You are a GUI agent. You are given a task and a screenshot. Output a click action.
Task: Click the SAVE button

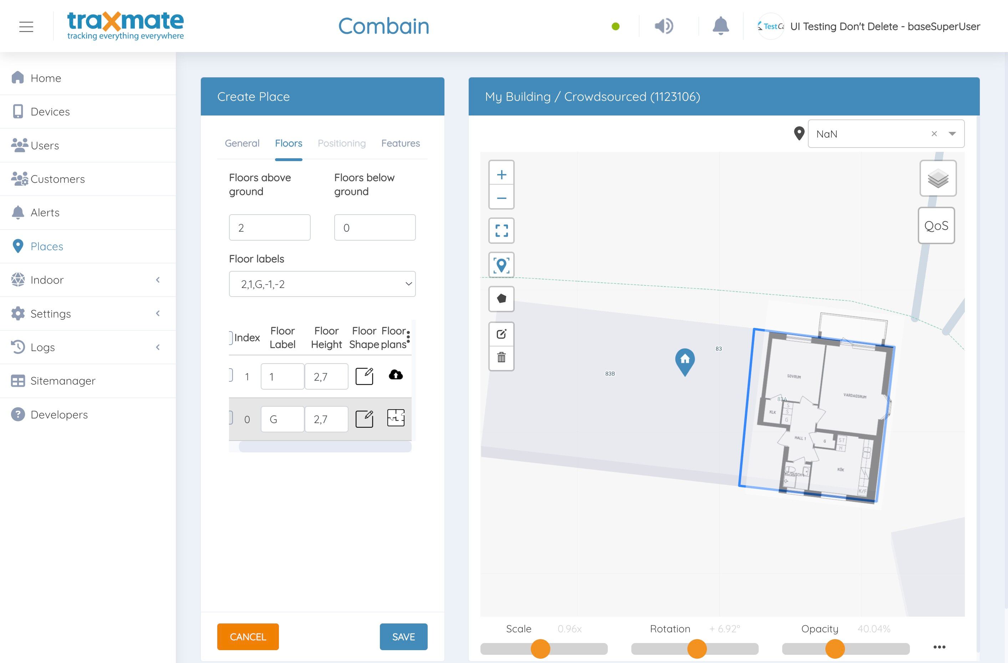(403, 636)
